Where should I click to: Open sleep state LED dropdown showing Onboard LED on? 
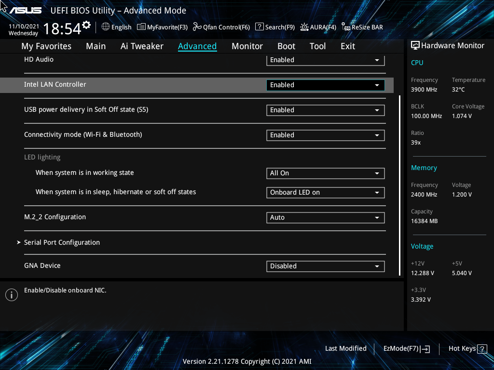(x=326, y=193)
